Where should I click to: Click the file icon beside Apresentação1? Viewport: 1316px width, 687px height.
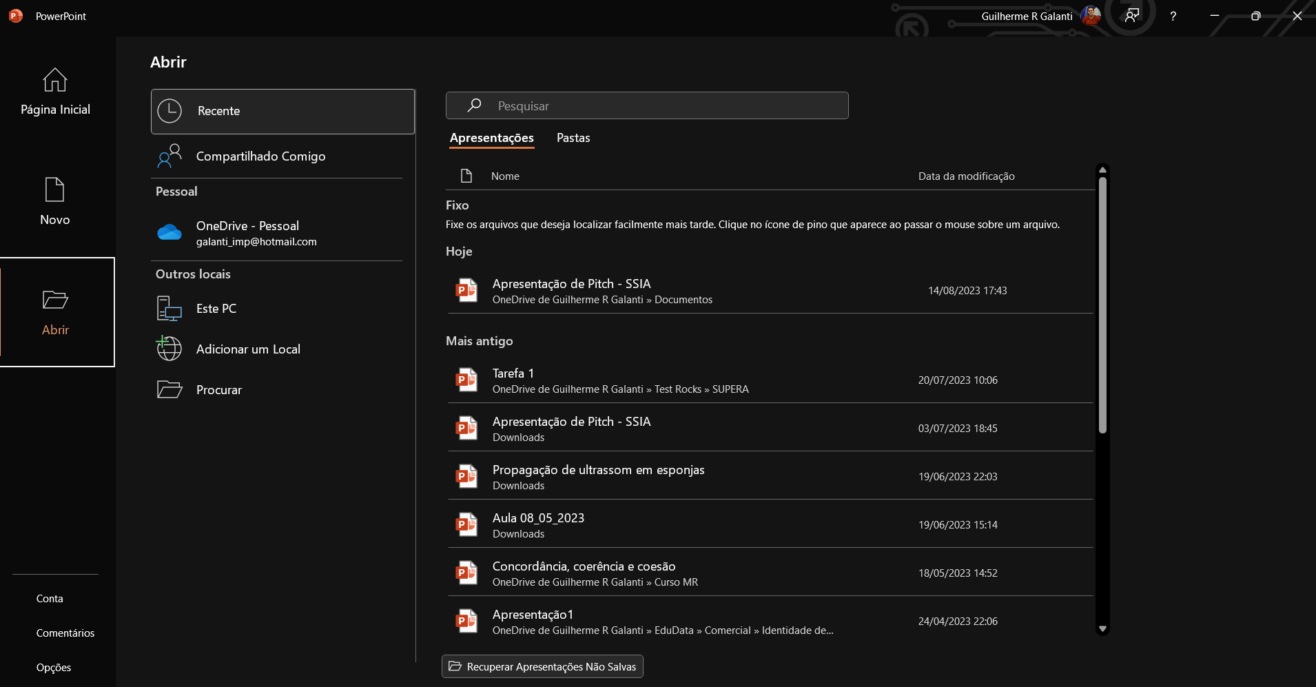click(466, 621)
